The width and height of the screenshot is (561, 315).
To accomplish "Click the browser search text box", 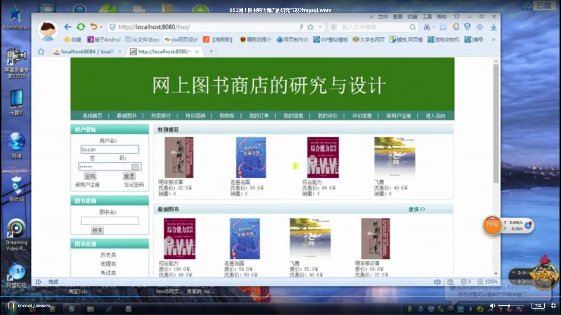I will click(374, 27).
